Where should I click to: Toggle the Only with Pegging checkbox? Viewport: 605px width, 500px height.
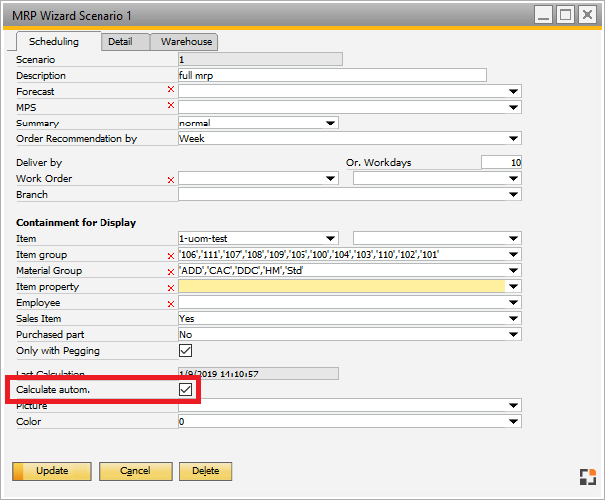tap(185, 351)
